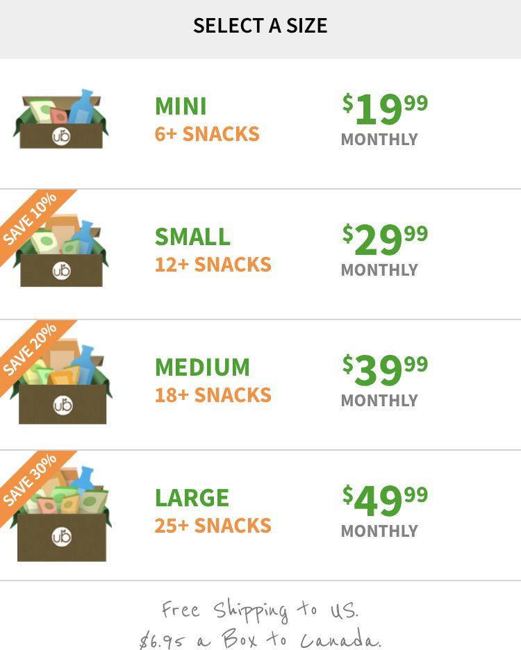Choose the LARGE size label
Viewport: 521px width, 650px height.
click(192, 498)
